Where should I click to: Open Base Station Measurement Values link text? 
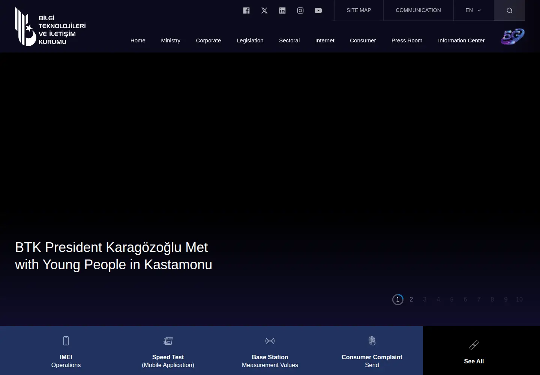tap(270, 361)
